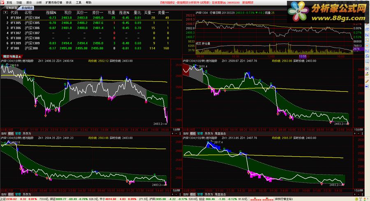Open 管理 tab under the 10分钟 chart
Viewport: 370px width, 201px height.
click(x=200, y=134)
